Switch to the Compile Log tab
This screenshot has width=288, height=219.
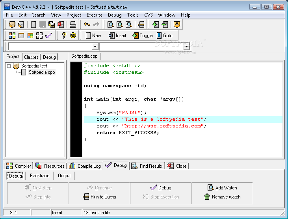(x=85, y=166)
